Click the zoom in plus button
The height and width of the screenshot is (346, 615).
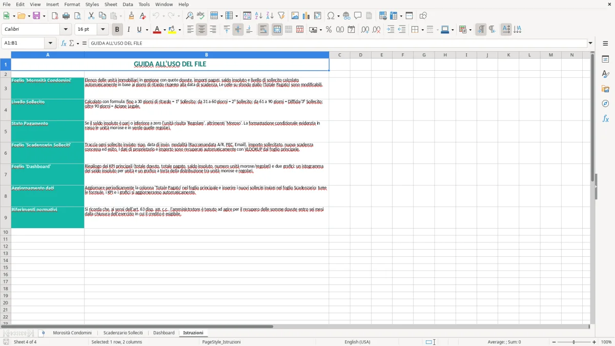[594, 342]
